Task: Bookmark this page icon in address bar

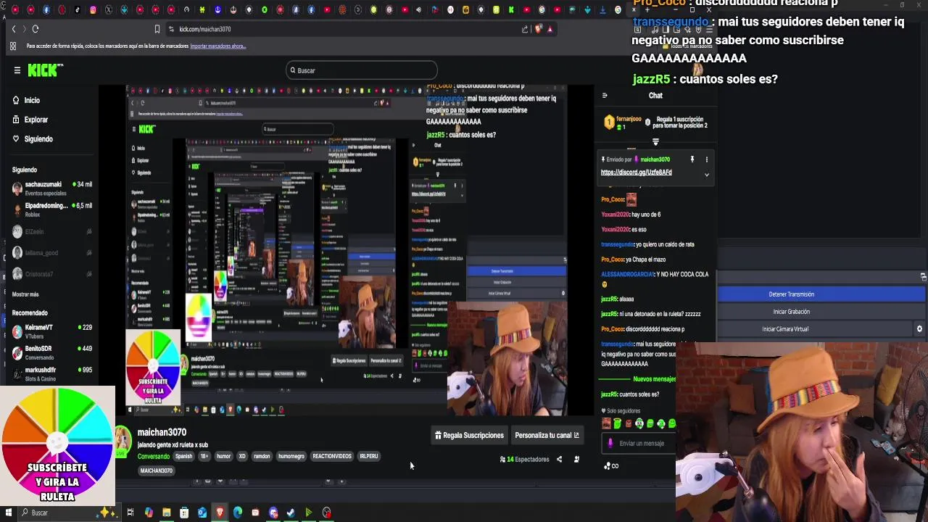Action: [x=157, y=29]
